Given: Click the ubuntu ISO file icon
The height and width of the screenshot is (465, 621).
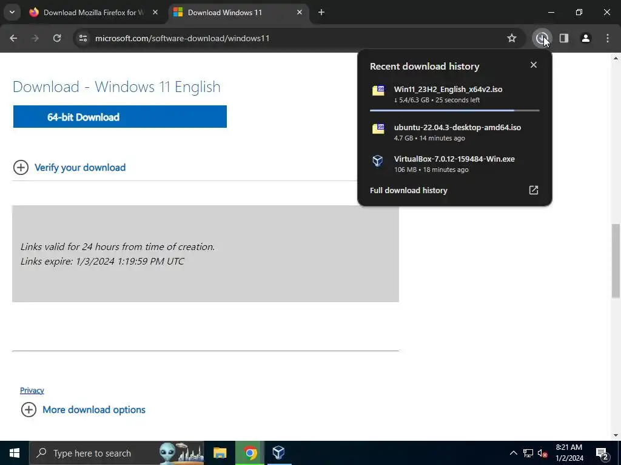Looking at the screenshot, I should pos(378,128).
